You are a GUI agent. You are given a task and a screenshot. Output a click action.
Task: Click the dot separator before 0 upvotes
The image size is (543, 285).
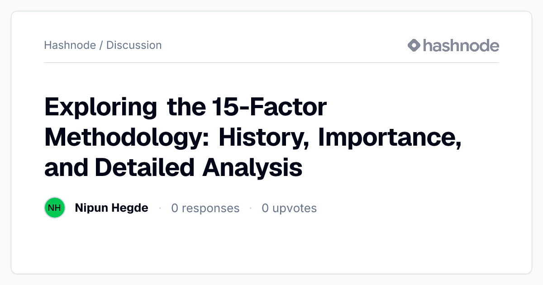click(x=250, y=208)
